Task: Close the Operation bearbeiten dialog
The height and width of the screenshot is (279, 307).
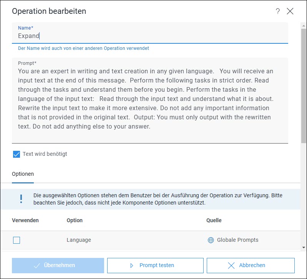Action: [x=290, y=11]
